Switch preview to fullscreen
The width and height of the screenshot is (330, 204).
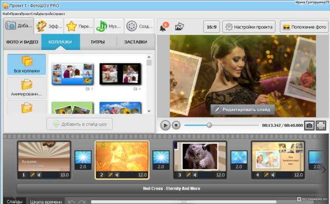pyautogui.click(x=321, y=126)
